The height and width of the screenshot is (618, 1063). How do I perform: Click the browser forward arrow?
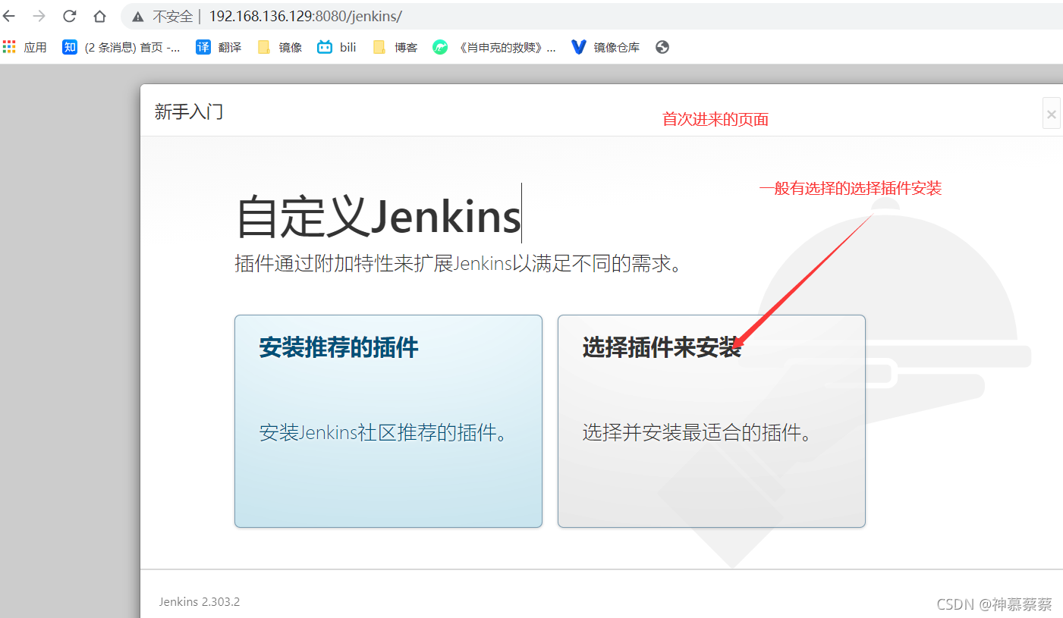click(39, 16)
